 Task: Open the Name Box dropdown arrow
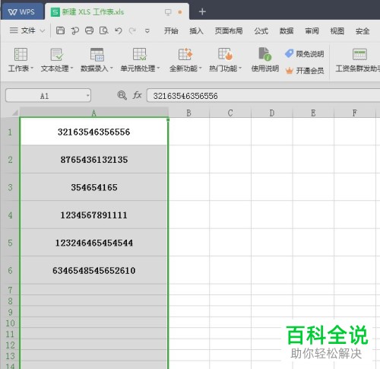[87, 96]
